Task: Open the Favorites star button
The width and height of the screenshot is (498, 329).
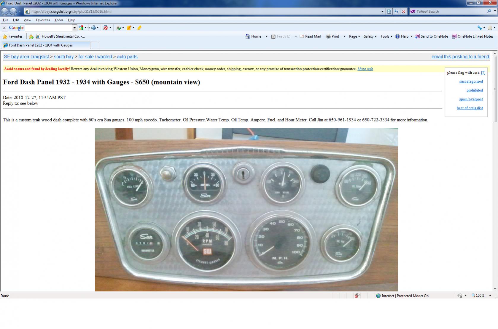Action: [x=13, y=36]
